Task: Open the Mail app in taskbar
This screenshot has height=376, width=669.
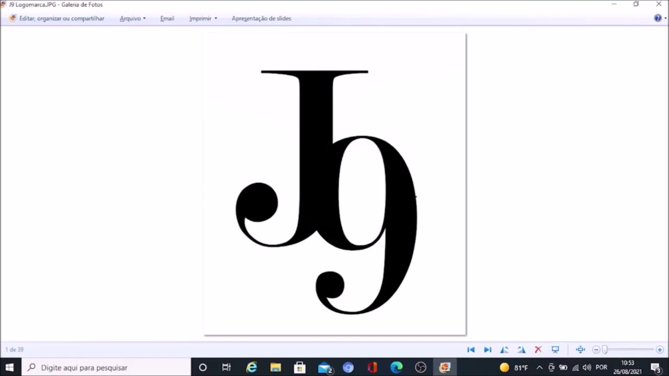Action: (x=325, y=368)
